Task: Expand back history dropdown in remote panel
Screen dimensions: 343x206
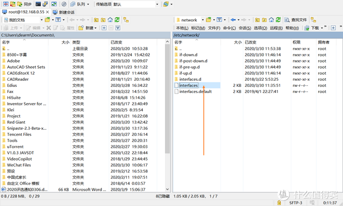Action: tap(239, 20)
